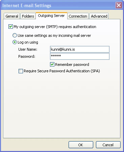Click the User Name field containing kunni@kunni.is

(x=80, y=49)
